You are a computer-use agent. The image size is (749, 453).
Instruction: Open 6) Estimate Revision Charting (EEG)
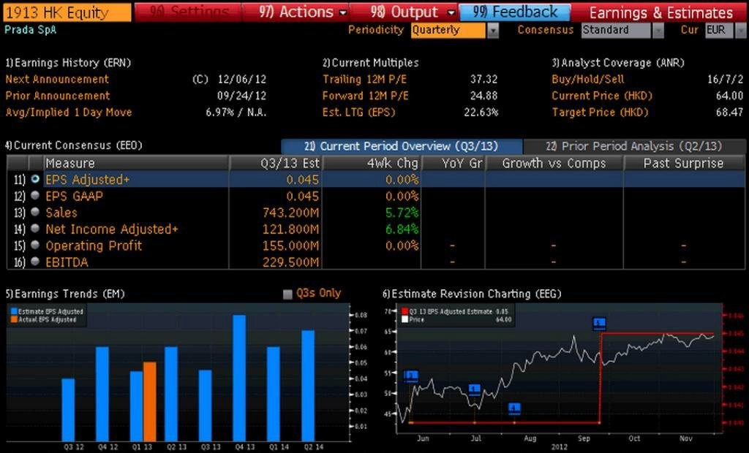point(472,294)
